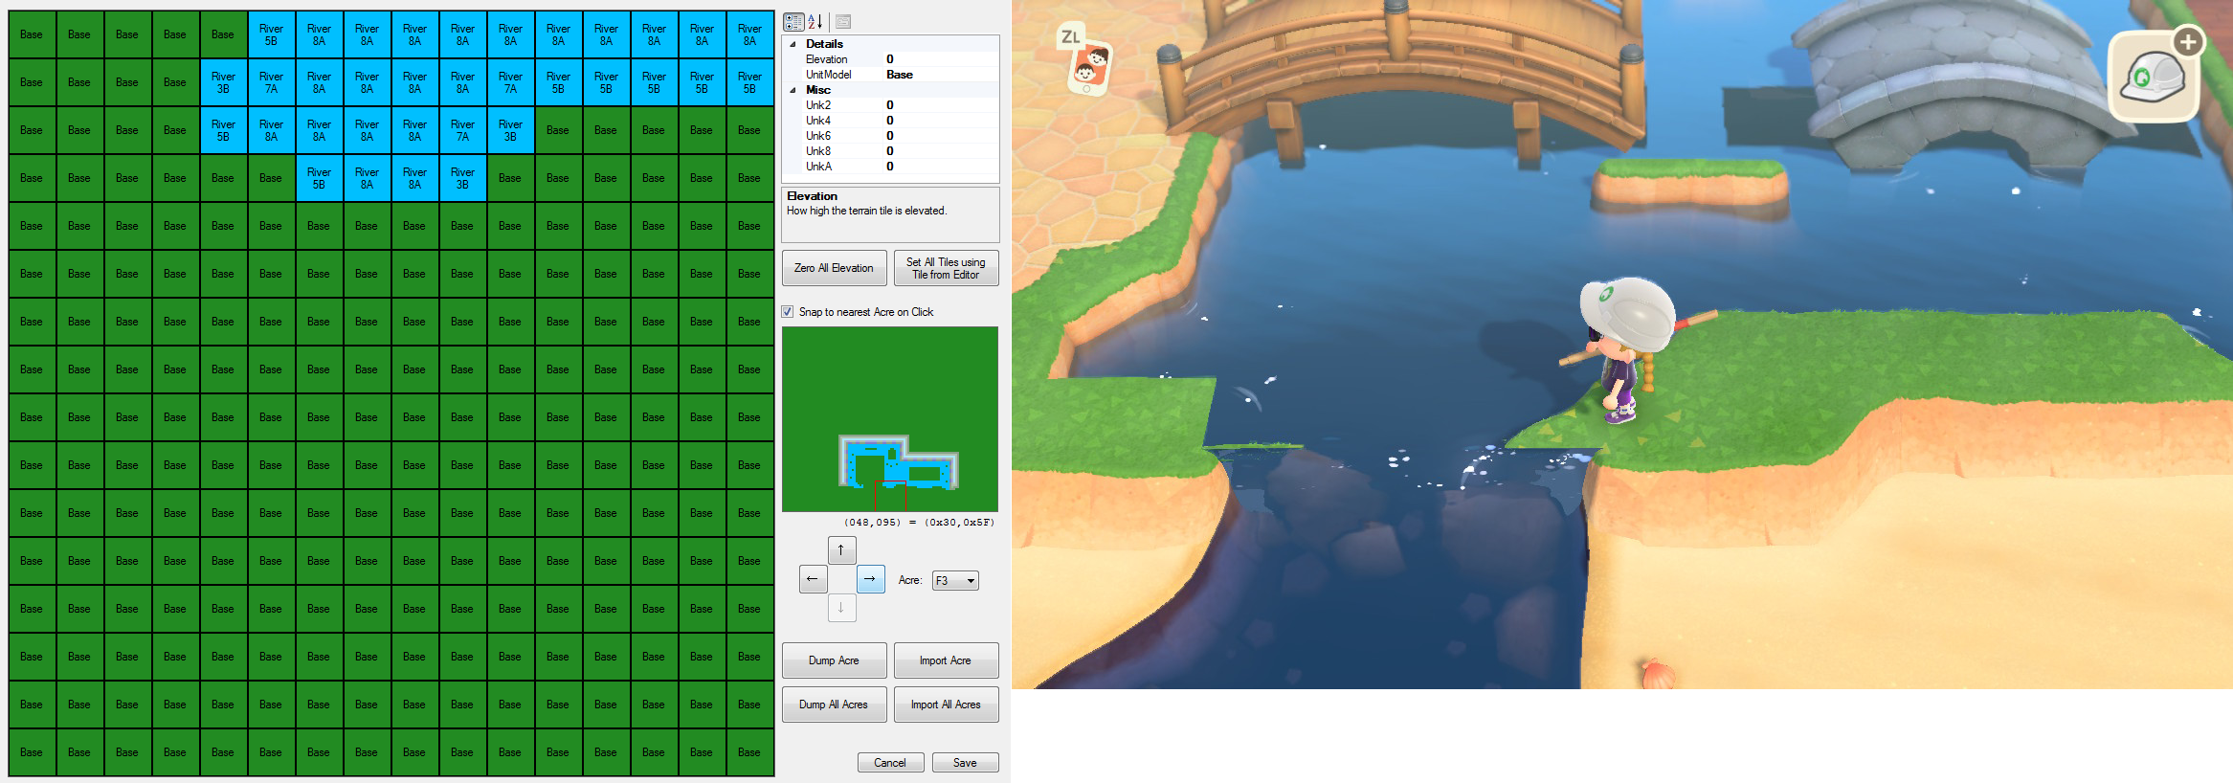Select the Elevation property row

tap(891, 59)
